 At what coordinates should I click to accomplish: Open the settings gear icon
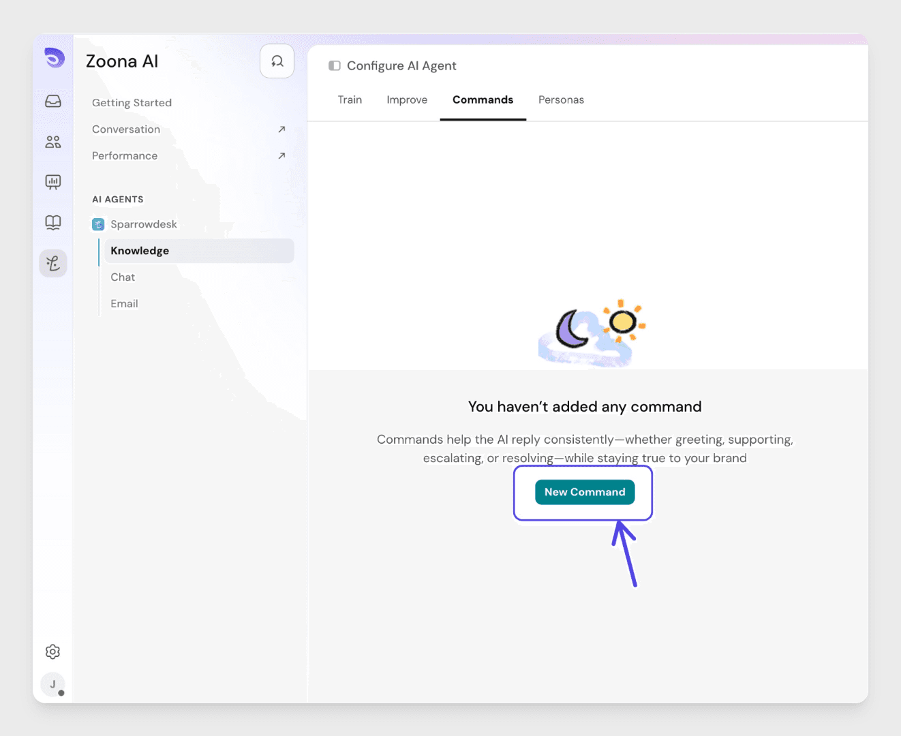pos(52,651)
